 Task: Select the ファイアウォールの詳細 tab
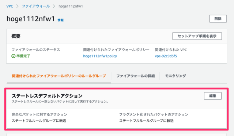tap(136, 76)
